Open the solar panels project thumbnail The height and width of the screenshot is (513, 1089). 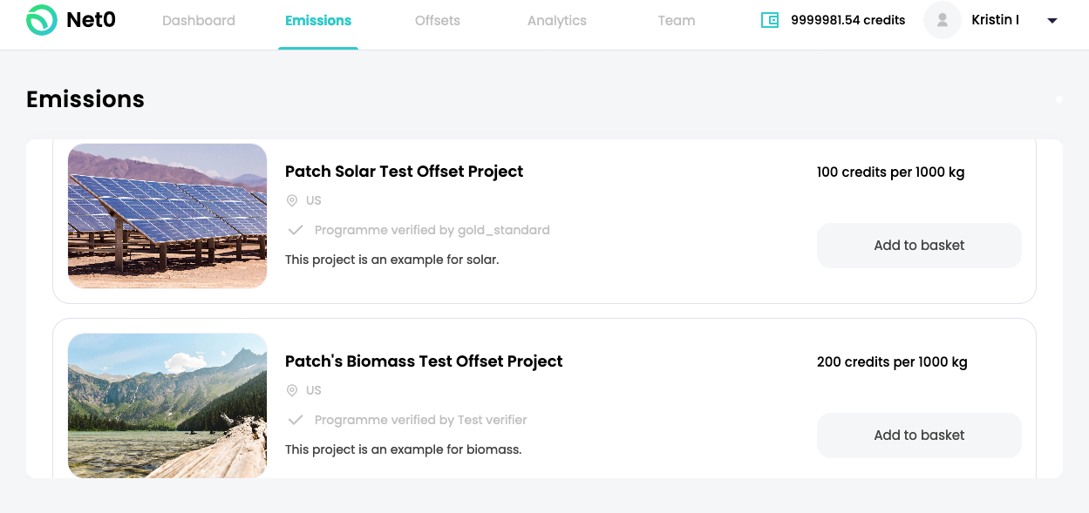tap(167, 215)
